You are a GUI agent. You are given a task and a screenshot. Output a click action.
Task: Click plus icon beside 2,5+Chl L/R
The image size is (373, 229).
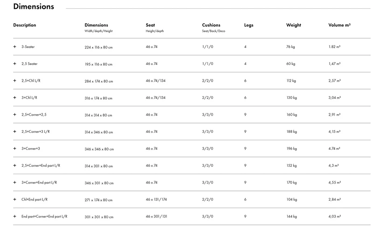coord(15,81)
